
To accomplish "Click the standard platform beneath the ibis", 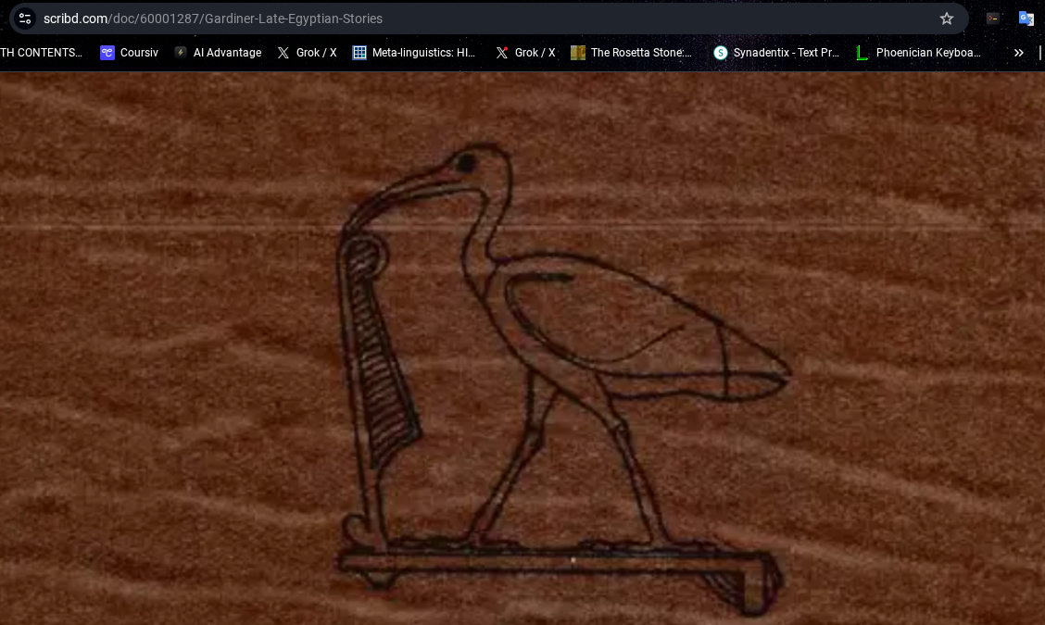I will click(556, 560).
